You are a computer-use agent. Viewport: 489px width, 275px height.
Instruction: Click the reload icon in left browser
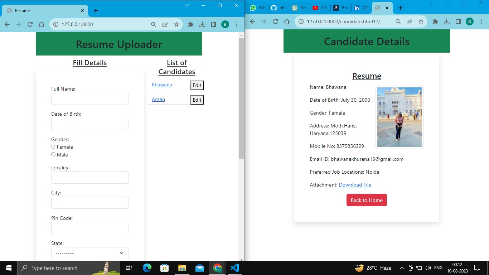click(30, 24)
